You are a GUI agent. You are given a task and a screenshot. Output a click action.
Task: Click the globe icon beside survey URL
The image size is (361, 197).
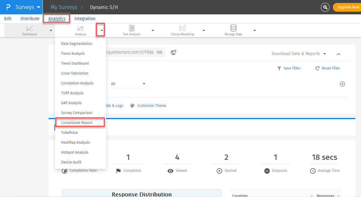pyautogui.click(x=173, y=52)
